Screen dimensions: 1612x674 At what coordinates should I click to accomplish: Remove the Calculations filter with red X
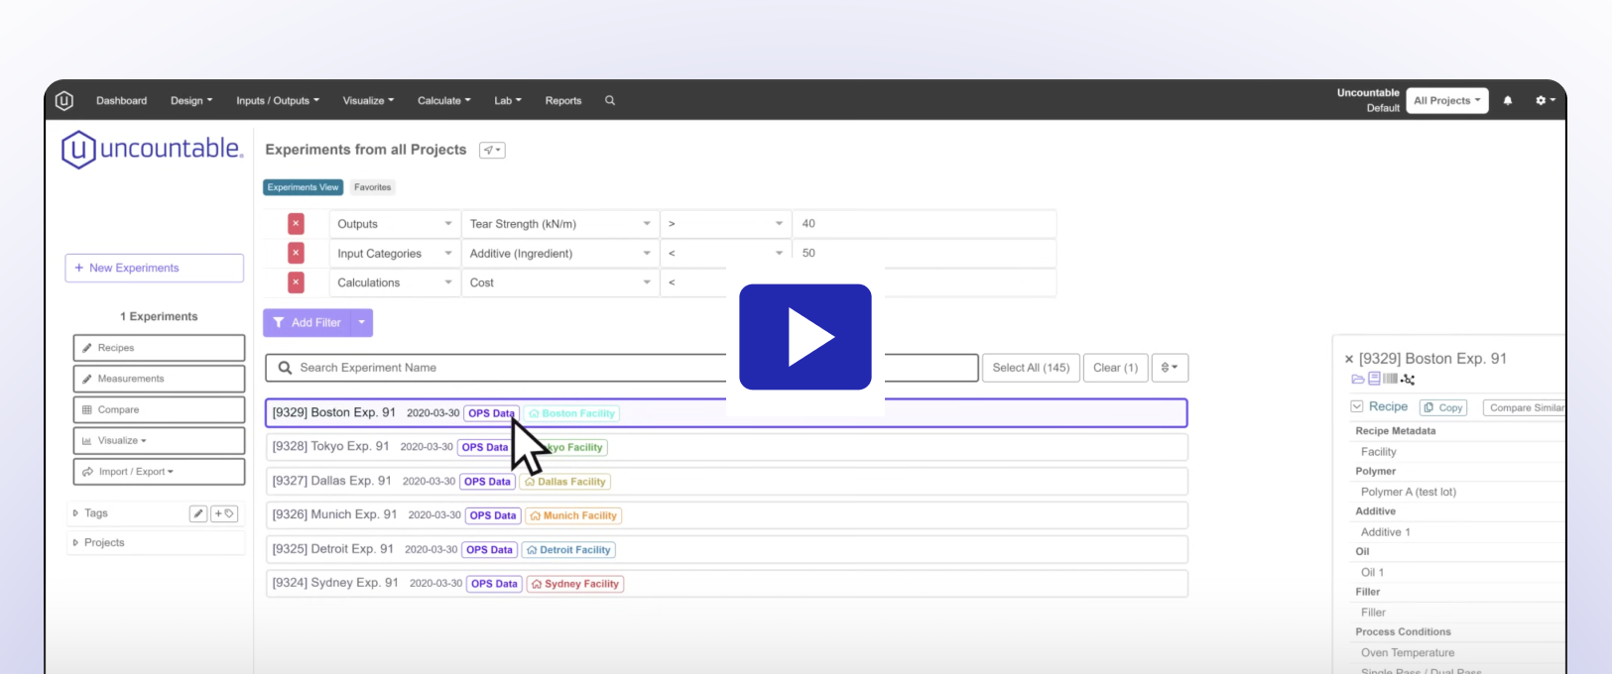click(x=296, y=282)
